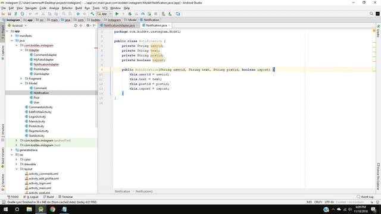Open the TODO tool window
Image resolution: width=381 pixels, height=214 pixels.
[x=13, y=197]
